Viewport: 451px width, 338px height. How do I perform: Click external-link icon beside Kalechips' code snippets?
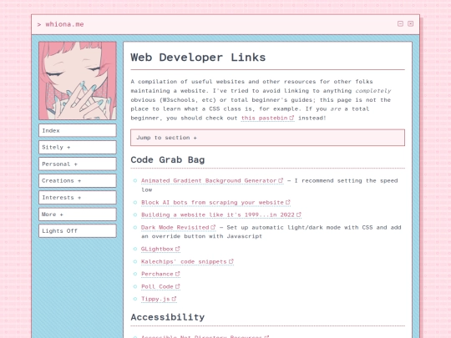tap(231, 261)
